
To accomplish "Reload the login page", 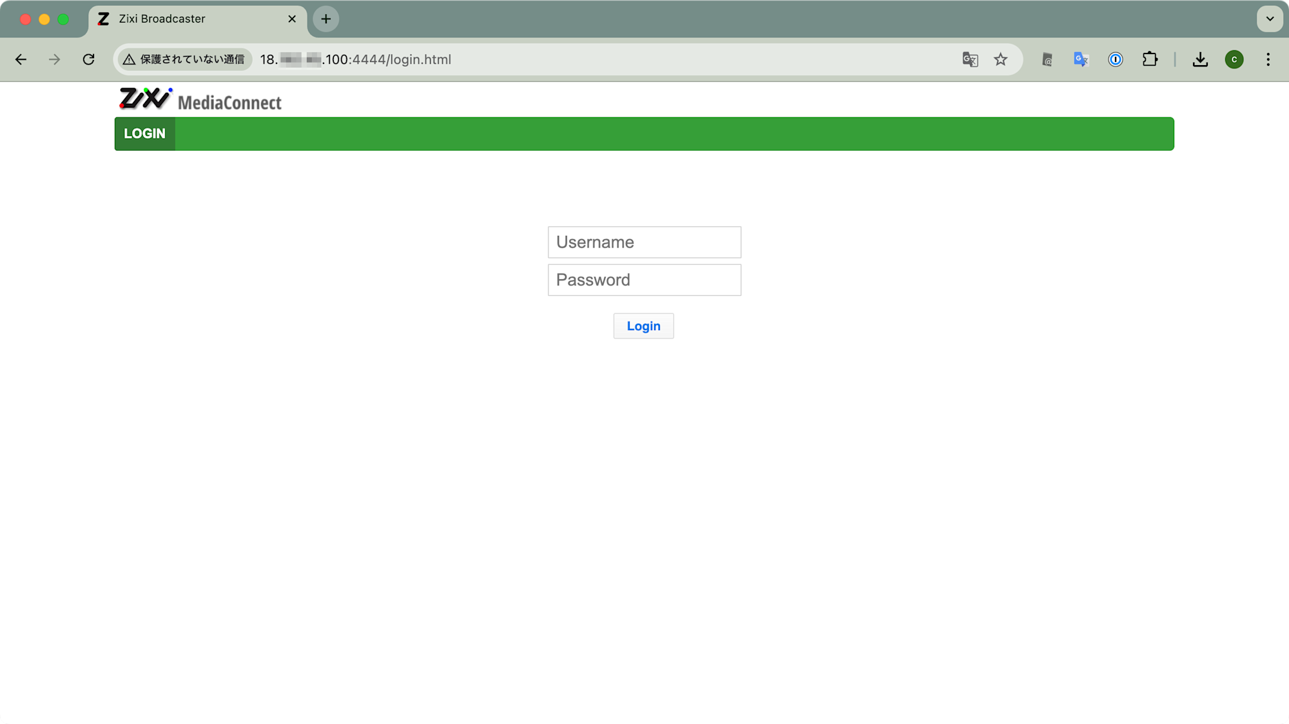I will (89, 59).
